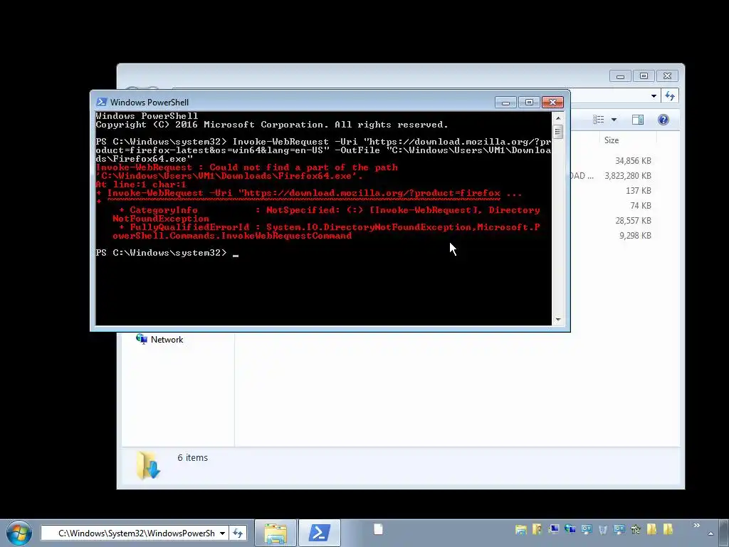Viewport: 729px width, 547px height.
Task: Click the 'Could not find a part of the path' error text
Action: (303, 167)
